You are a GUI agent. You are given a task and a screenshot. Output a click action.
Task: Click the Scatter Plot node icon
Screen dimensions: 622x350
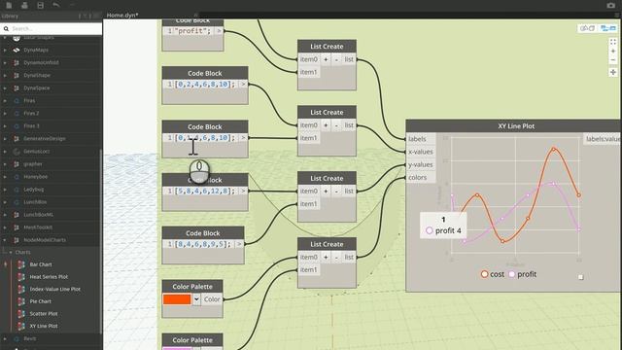coord(21,314)
